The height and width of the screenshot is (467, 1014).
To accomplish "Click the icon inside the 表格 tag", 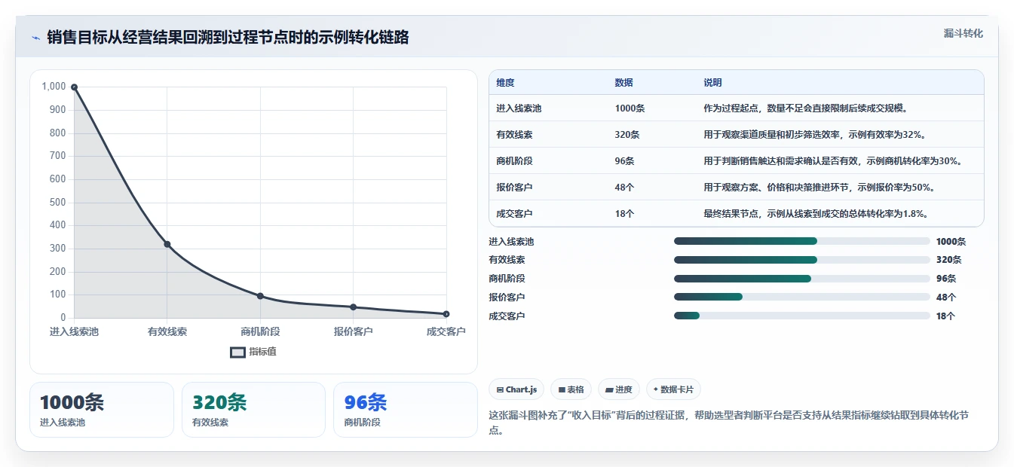I will pos(562,390).
